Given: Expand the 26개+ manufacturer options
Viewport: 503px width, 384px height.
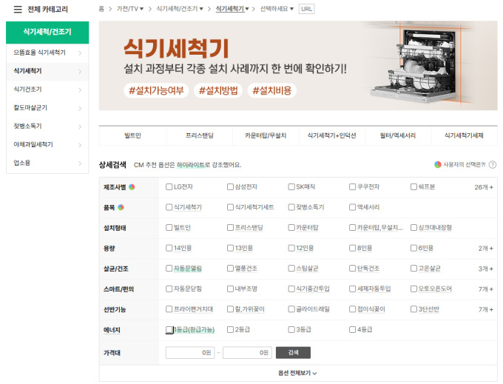Looking at the screenshot, I should coord(484,187).
